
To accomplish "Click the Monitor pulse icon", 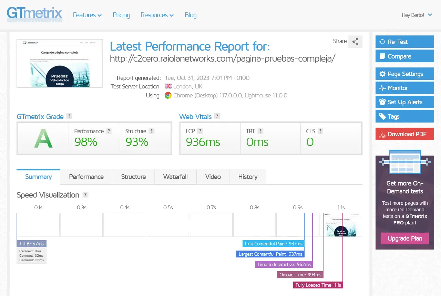I will [x=382, y=88].
